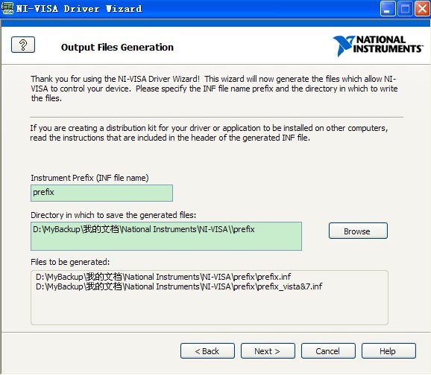
Task: Click the Output Files Generation heading
Action: pyautogui.click(x=117, y=47)
